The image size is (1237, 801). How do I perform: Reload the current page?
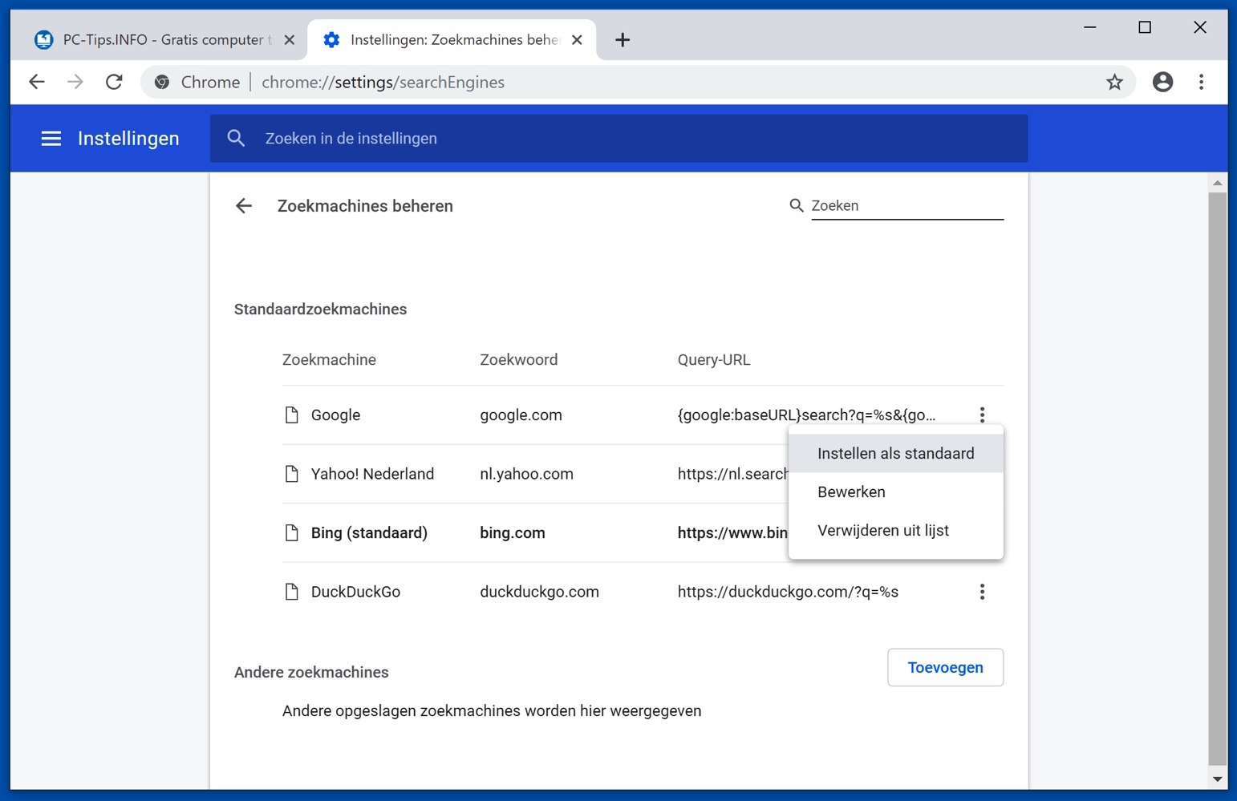pyautogui.click(x=114, y=82)
